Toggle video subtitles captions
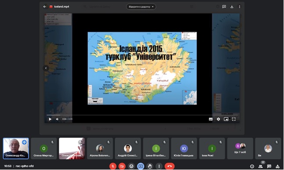Image resolution: width=284 pixels, height=170 pixels. 211,119
